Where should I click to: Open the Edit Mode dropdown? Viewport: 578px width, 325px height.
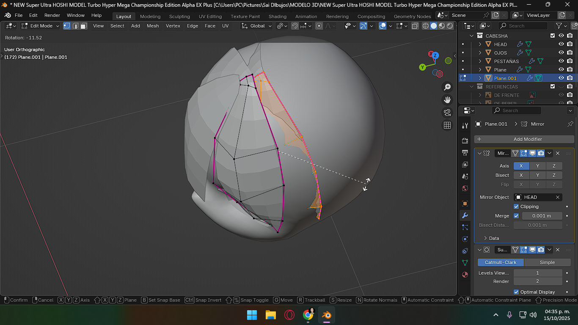(x=41, y=26)
